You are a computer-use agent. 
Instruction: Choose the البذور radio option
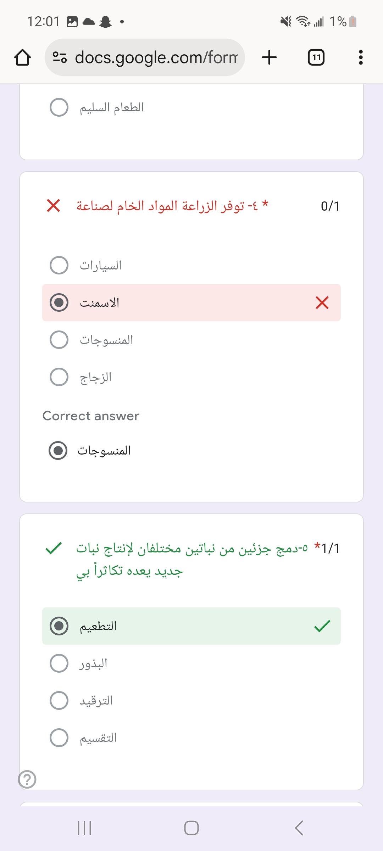click(59, 663)
